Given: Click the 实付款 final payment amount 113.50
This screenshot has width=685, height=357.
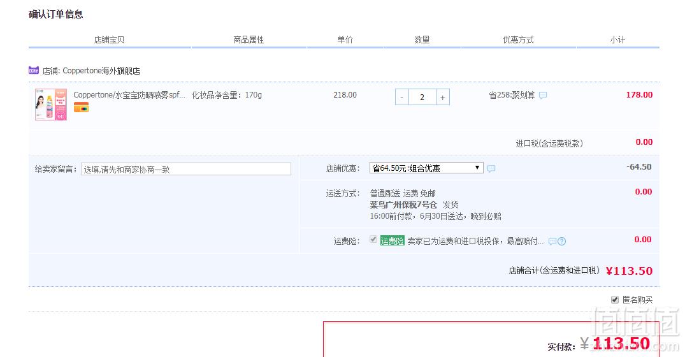Looking at the screenshot, I should [621, 343].
